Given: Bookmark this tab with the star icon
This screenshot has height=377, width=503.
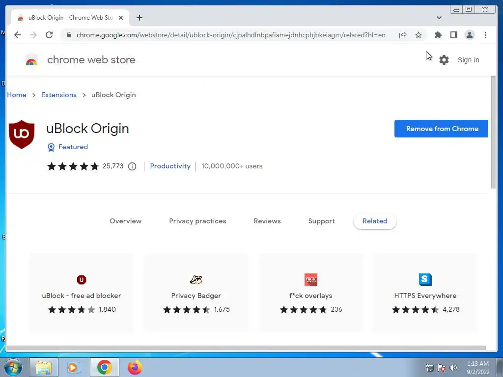Looking at the screenshot, I should pos(419,35).
